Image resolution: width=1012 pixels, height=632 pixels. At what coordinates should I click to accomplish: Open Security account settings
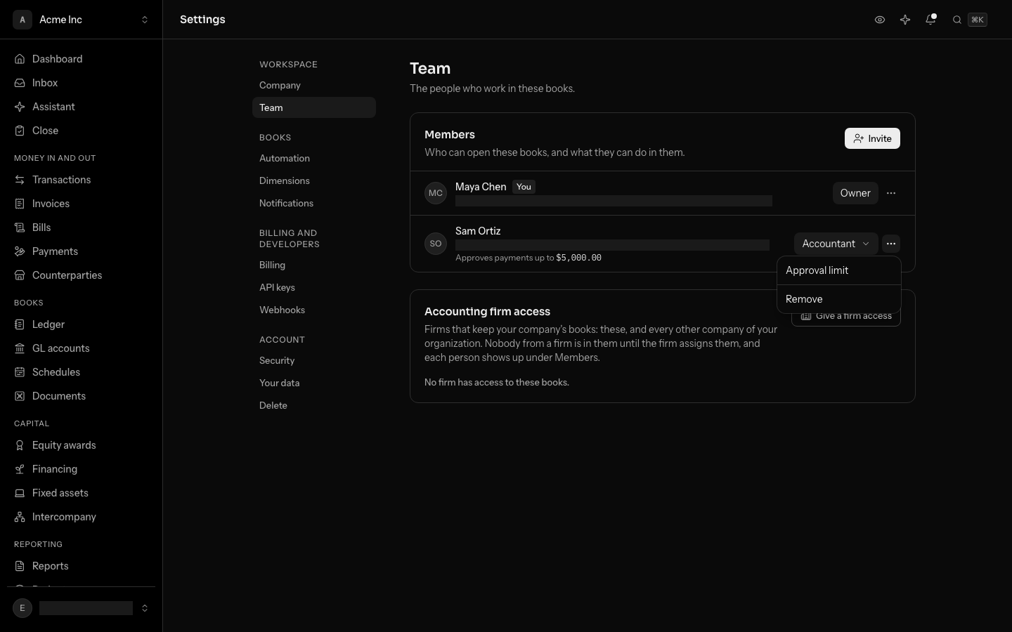(314, 360)
